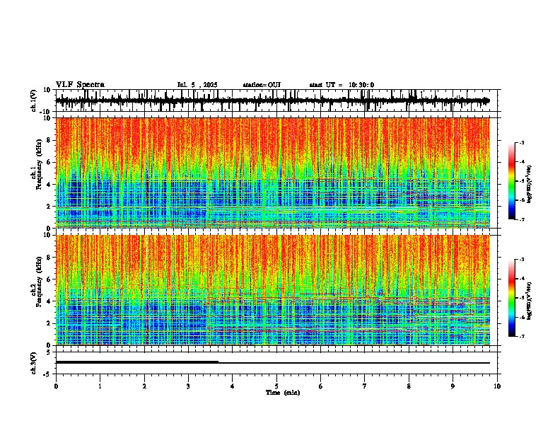Viewport: 560px width, 433px height.
Task: Click the time axis tick label '5'
Action: pos(276,386)
